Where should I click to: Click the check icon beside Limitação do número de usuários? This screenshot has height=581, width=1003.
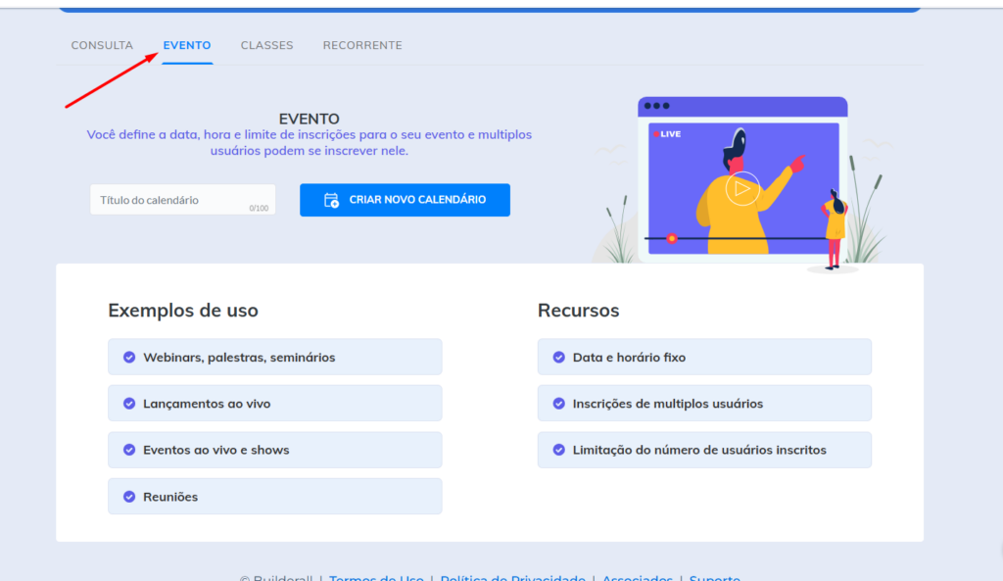pyautogui.click(x=559, y=450)
